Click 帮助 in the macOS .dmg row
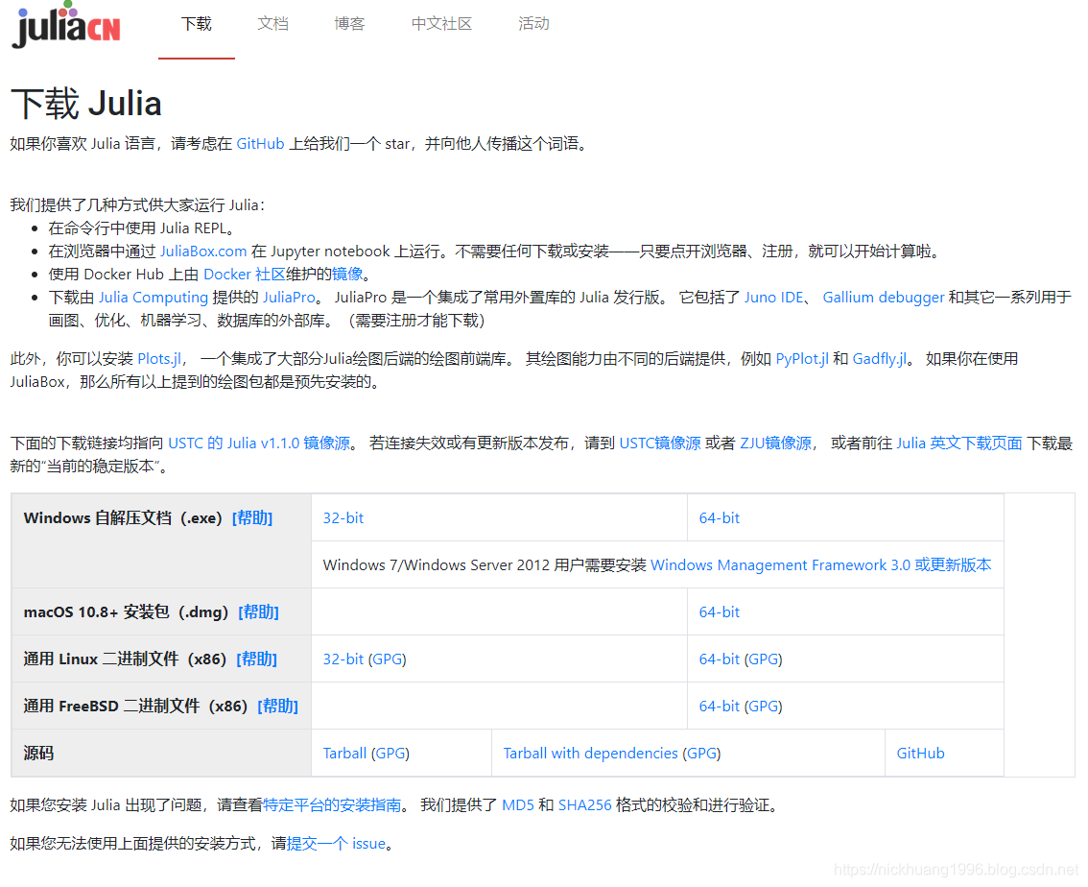Screen dimensions: 1088x887 pyautogui.click(x=259, y=612)
